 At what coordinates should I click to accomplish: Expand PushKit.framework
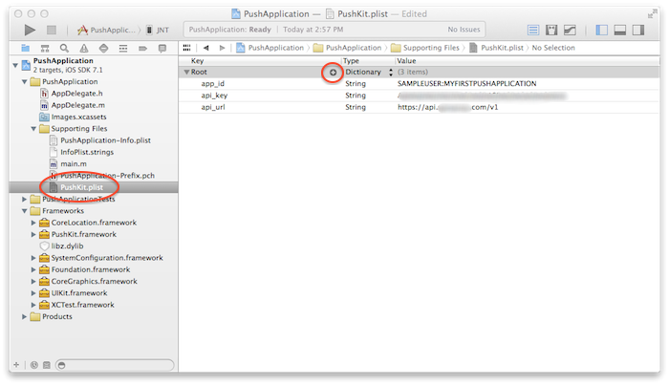click(x=33, y=234)
